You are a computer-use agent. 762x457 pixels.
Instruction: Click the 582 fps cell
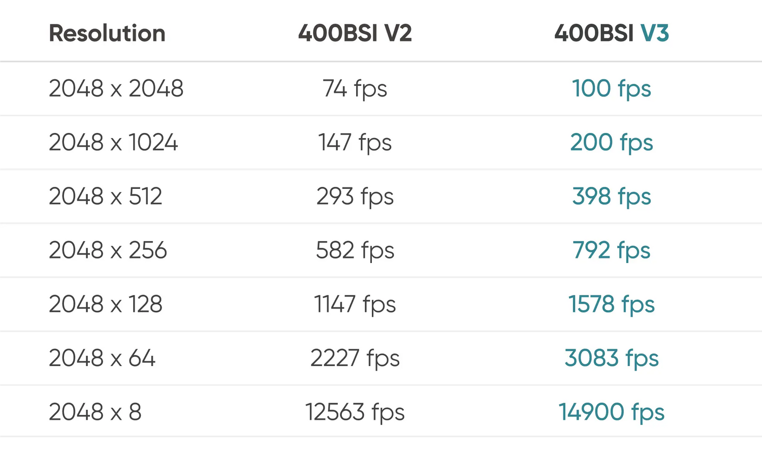pyautogui.click(x=355, y=250)
